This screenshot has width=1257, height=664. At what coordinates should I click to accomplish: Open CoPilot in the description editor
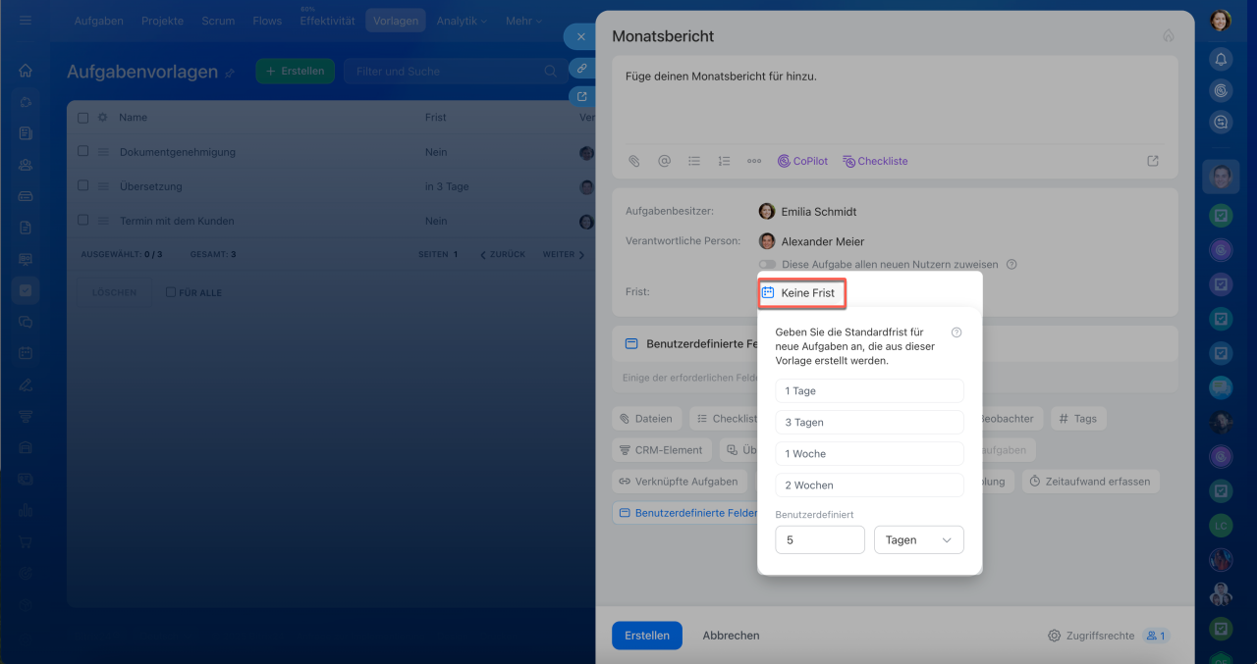click(x=802, y=161)
